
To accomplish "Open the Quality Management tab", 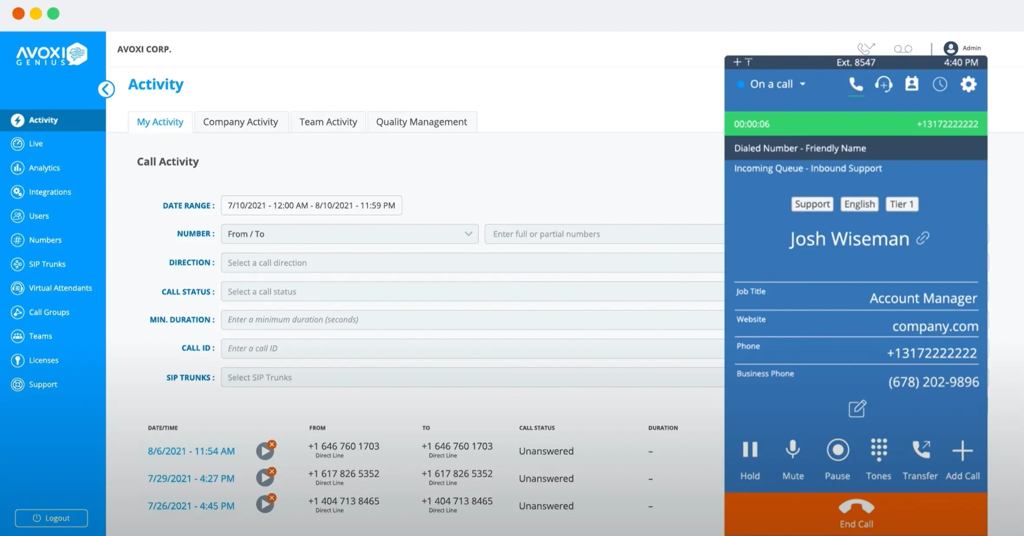I will (x=421, y=122).
